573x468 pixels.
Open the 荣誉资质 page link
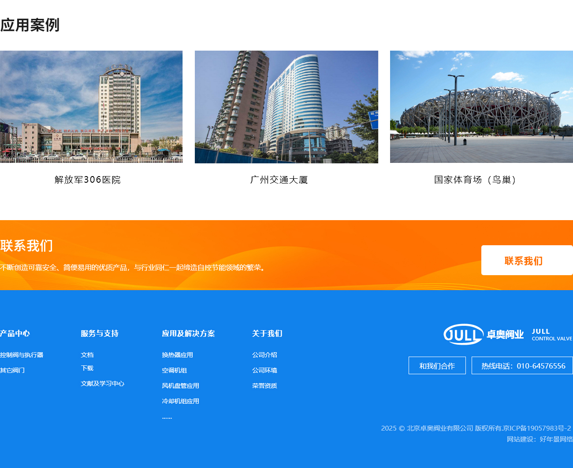point(264,386)
